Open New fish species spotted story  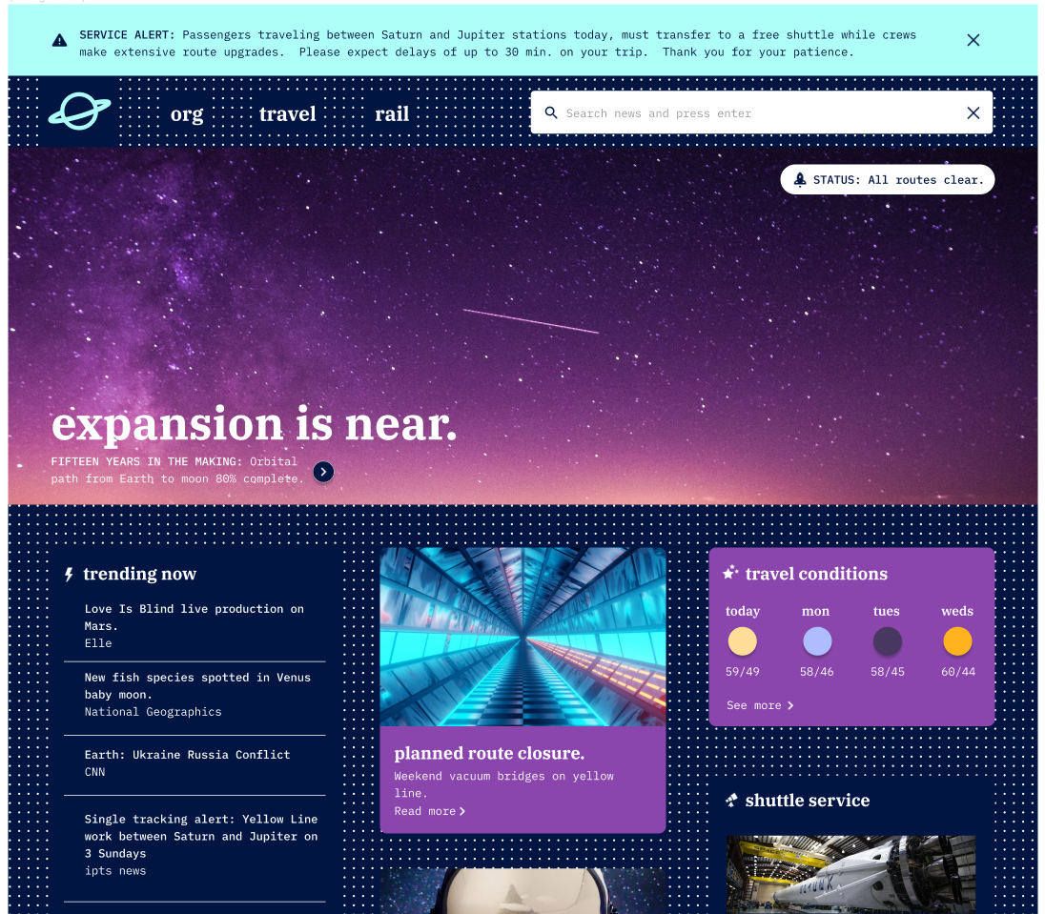point(197,685)
